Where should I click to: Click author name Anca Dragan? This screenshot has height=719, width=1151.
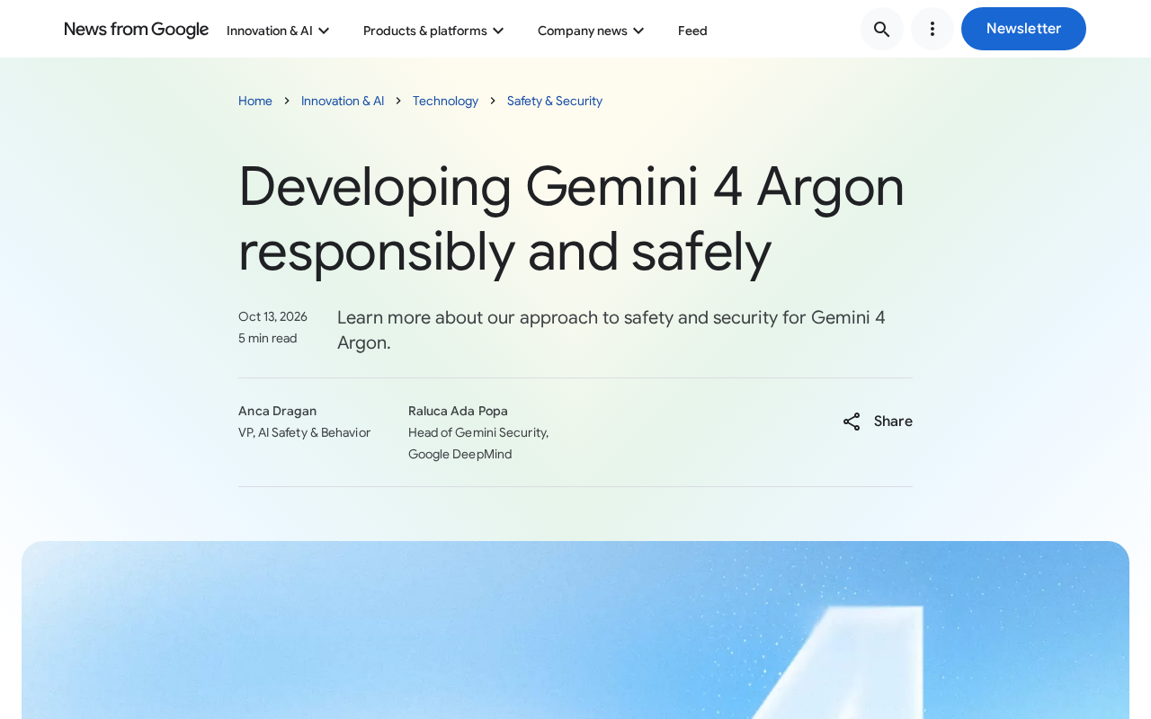click(277, 411)
